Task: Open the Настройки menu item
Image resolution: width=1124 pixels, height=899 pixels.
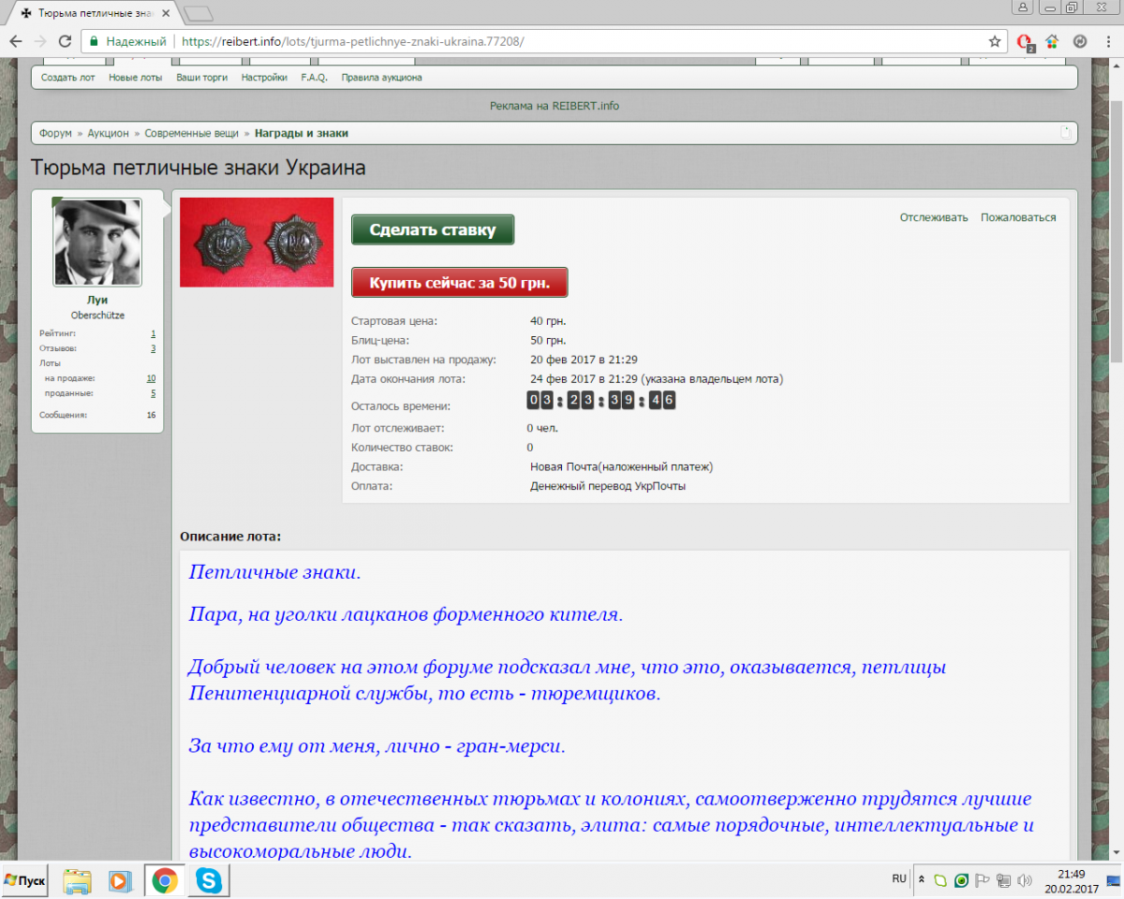Action: pyautogui.click(x=264, y=78)
